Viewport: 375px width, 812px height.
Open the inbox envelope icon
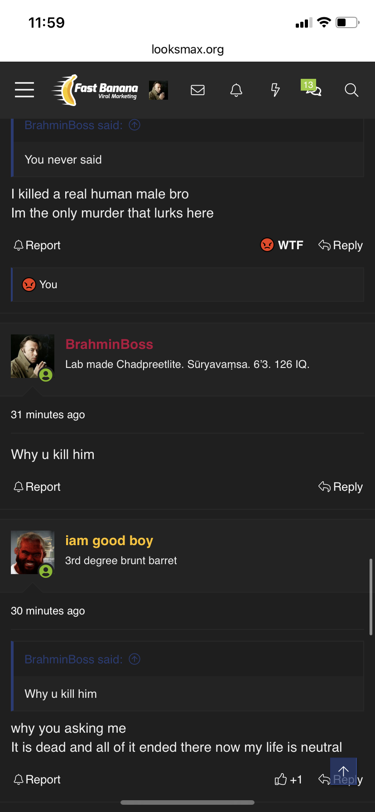197,90
